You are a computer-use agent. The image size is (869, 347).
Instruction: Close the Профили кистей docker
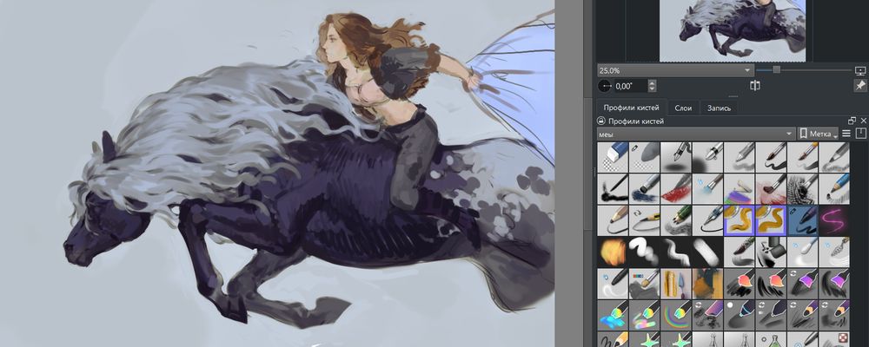[864, 121]
